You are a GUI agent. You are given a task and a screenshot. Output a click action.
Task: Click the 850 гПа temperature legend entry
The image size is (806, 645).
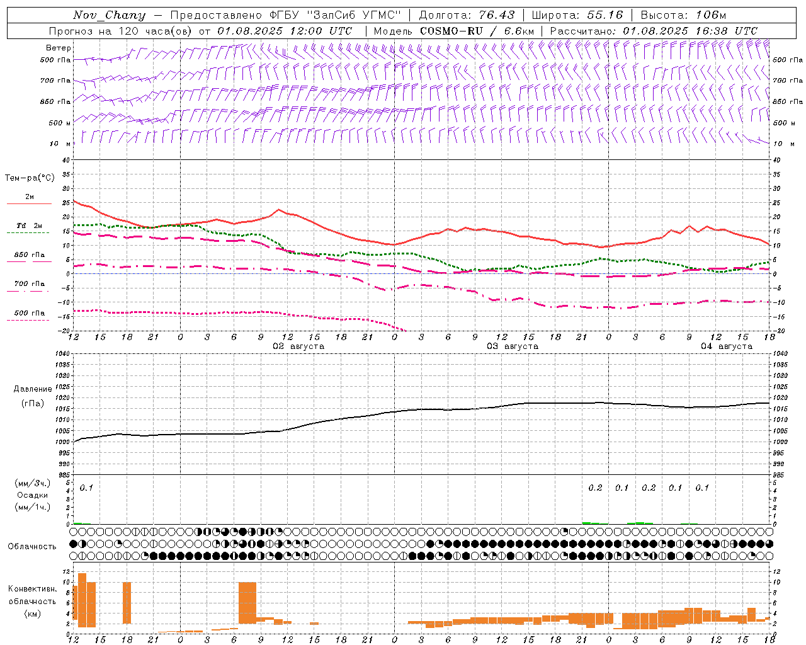tap(30, 255)
